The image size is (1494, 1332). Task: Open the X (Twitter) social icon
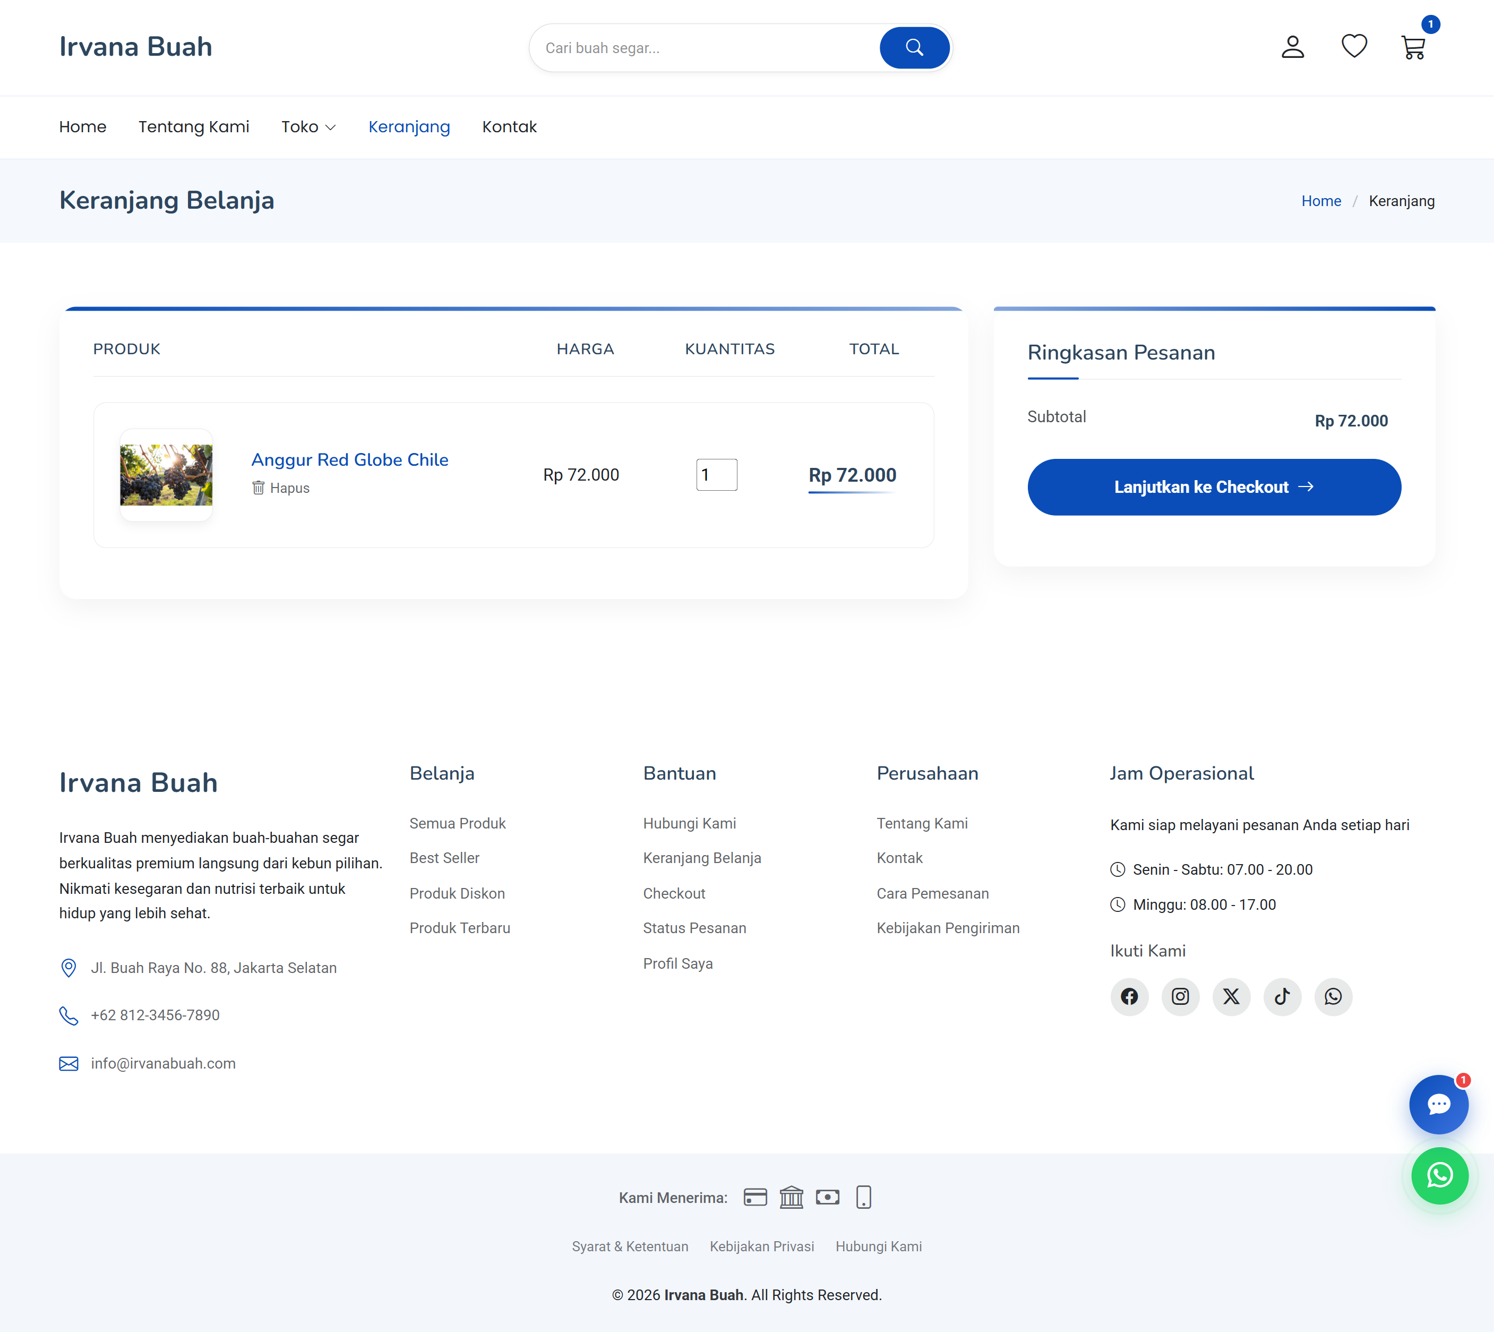click(1231, 996)
